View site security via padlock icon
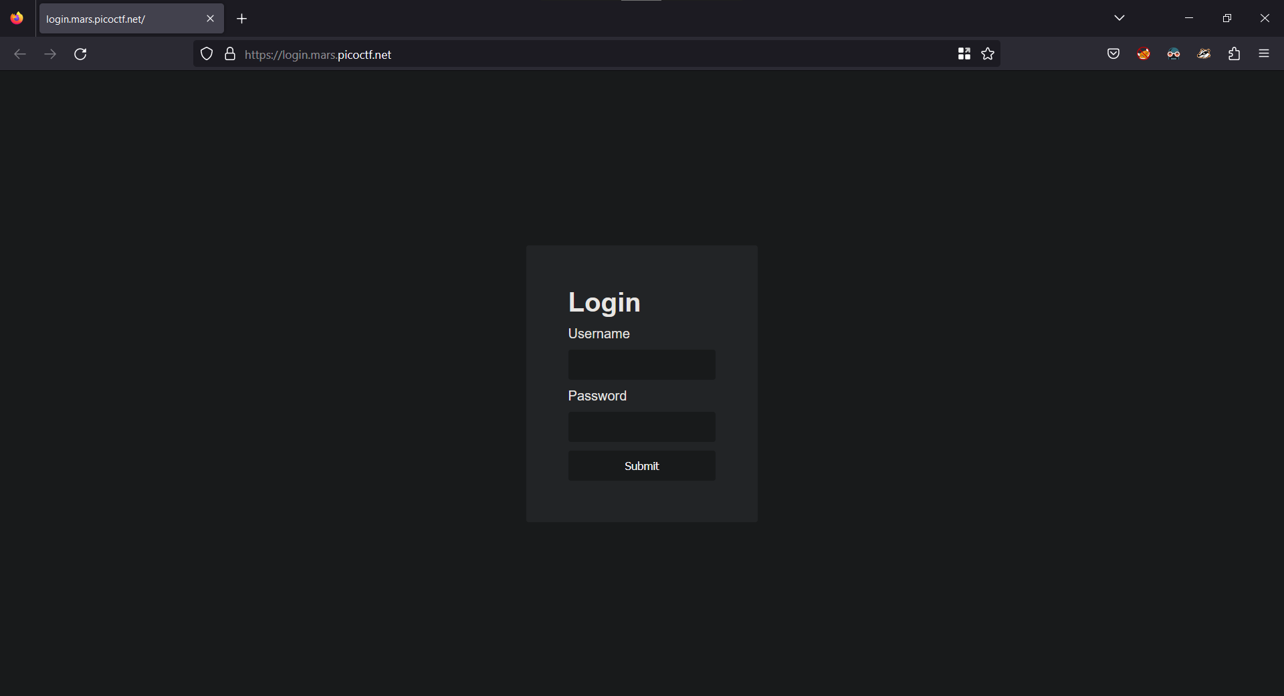Image resolution: width=1284 pixels, height=696 pixels. click(230, 54)
